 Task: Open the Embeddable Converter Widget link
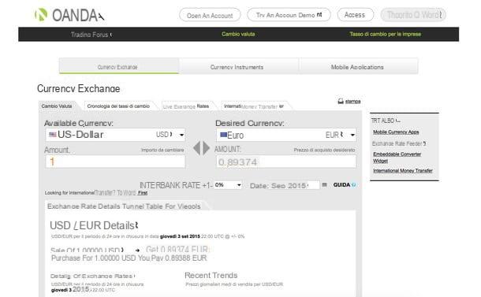(x=397, y=158)
